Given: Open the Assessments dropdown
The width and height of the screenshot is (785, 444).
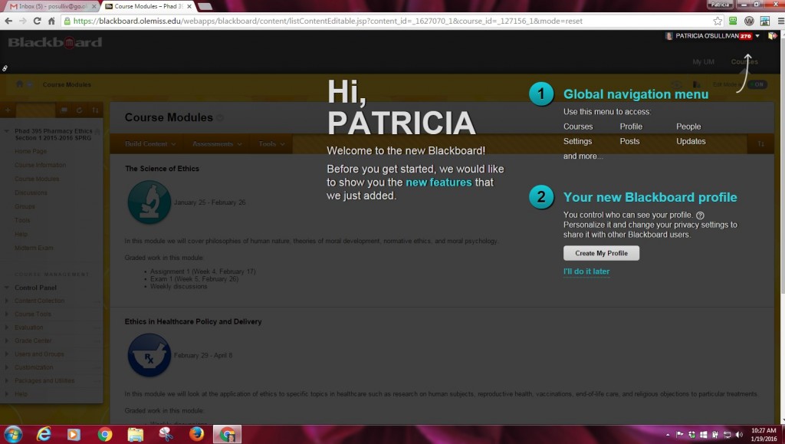Looking at the screenshot, I should tap(217, 143).
